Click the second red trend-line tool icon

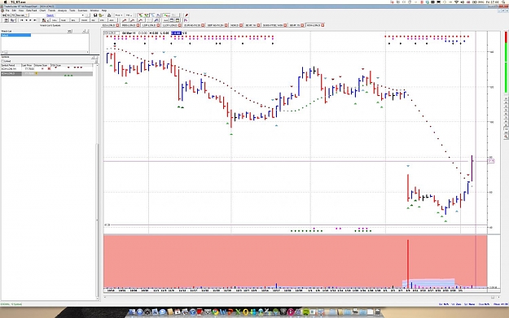pos(133,20)
